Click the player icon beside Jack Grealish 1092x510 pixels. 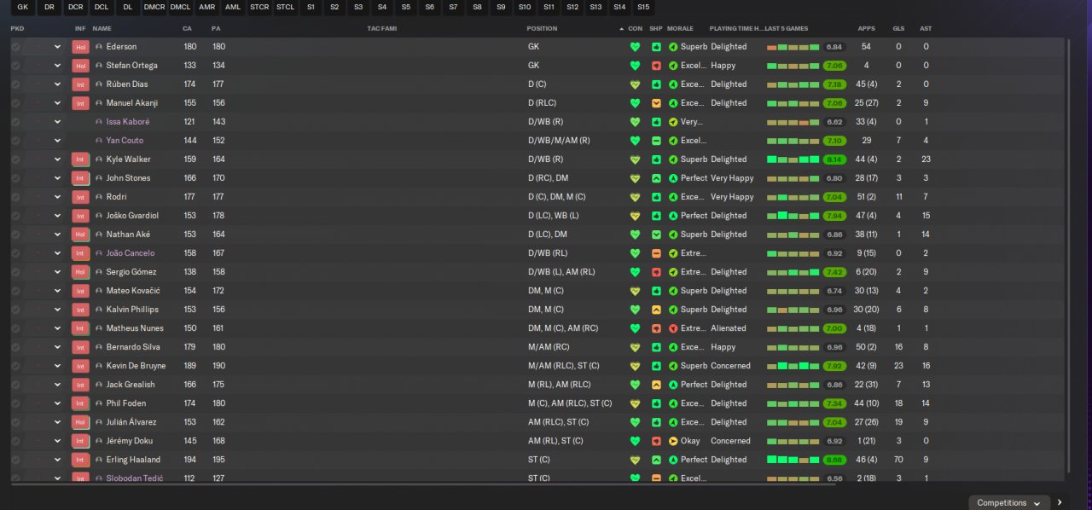click(x=99, y=385)
